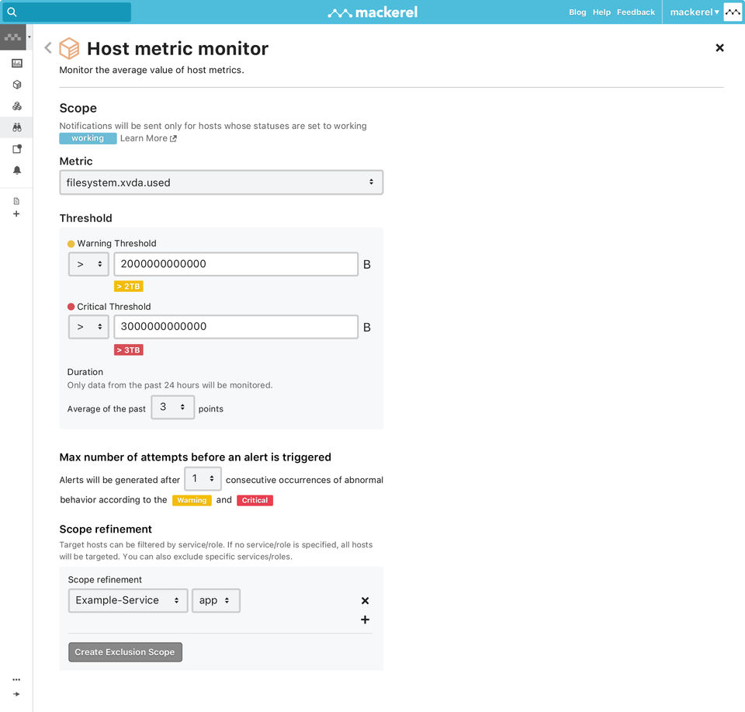Open the mackerel account menu
Viewport: 745px width, 712px height.
pyautogui.click(x=695, y=12)
